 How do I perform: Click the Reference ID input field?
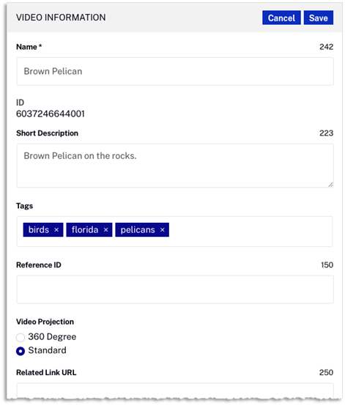[x=175, y=289]
